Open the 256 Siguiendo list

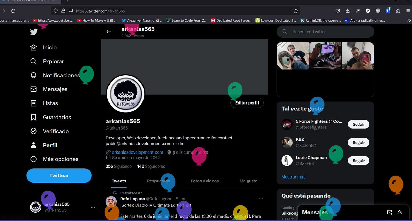click(x=119, y=166)
